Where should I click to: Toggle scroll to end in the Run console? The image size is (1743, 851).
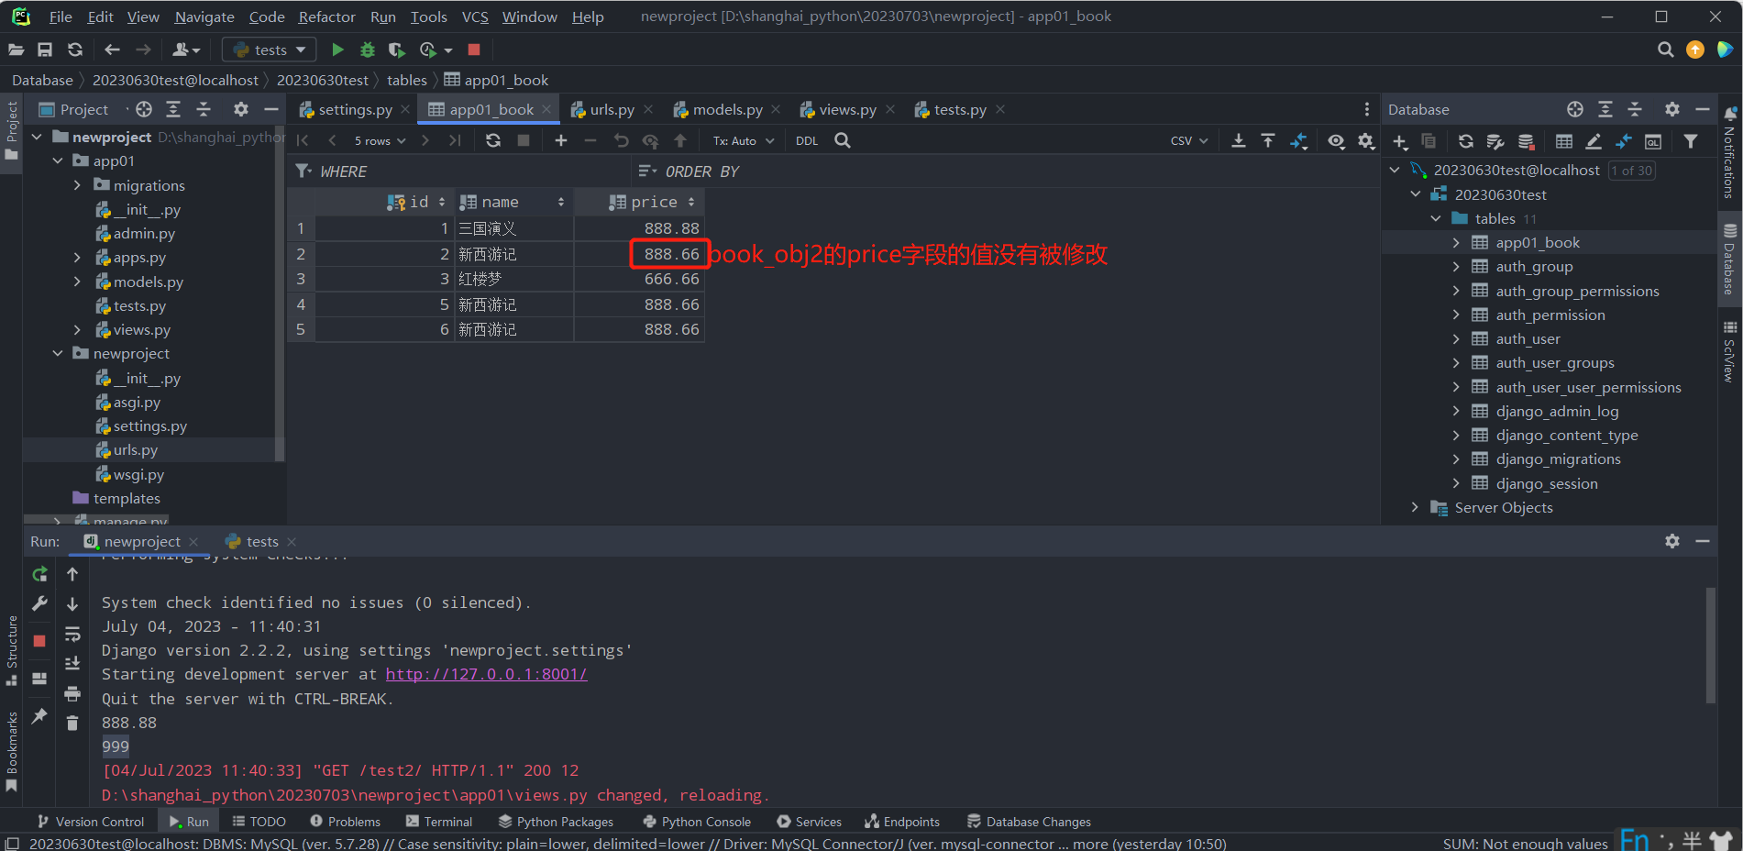pyautogui.click(x=72, y=664)
